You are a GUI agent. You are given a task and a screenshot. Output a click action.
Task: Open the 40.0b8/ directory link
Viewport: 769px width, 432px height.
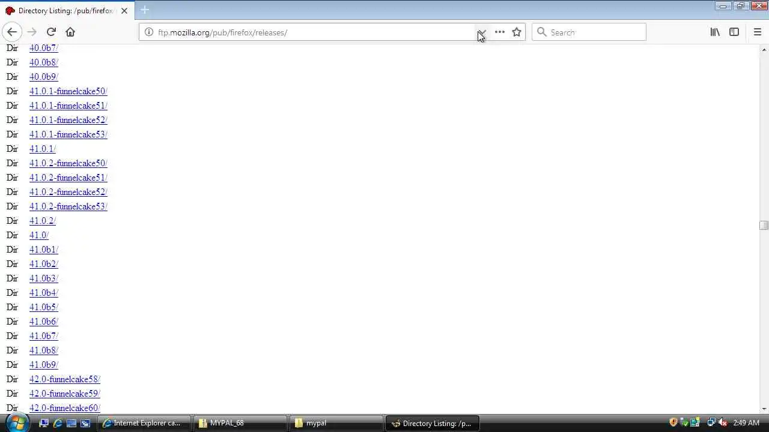click(44, 62)
